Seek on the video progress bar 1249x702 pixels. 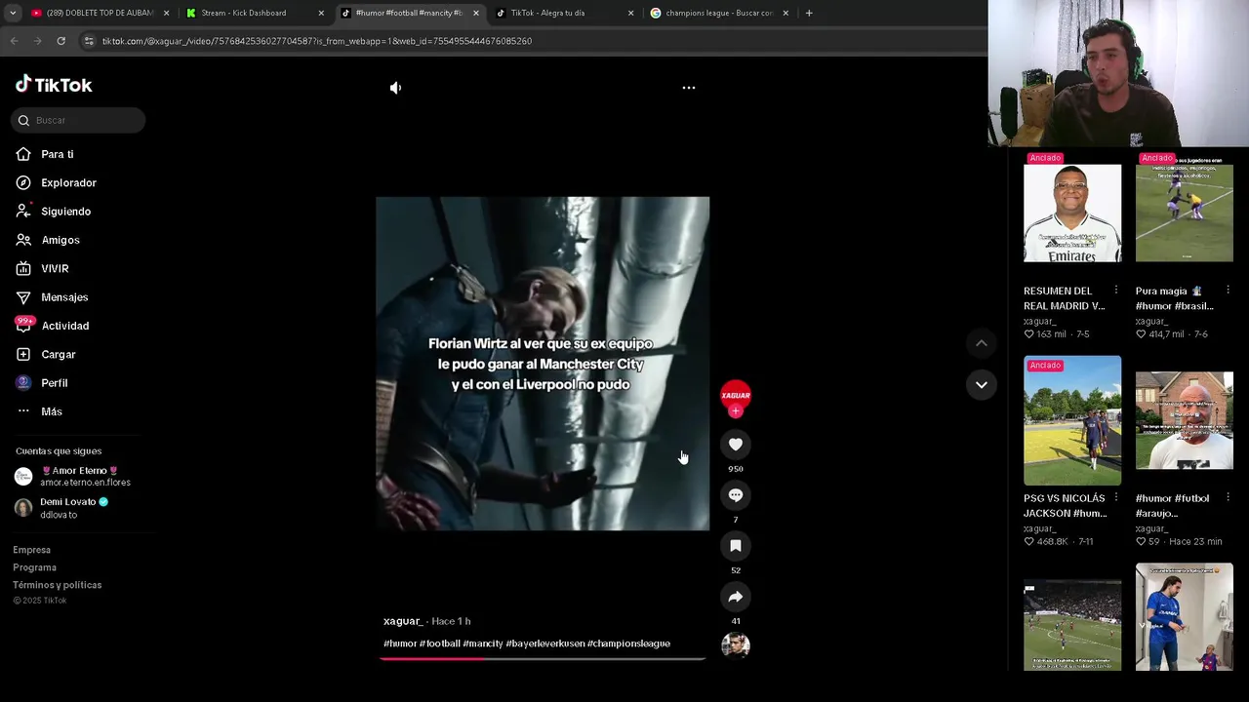pyautogui.click(x=543, y=659)
